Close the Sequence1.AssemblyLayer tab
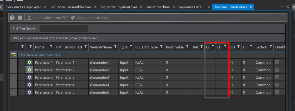Viewport: 295px width, 111px height. coord(95,7)
